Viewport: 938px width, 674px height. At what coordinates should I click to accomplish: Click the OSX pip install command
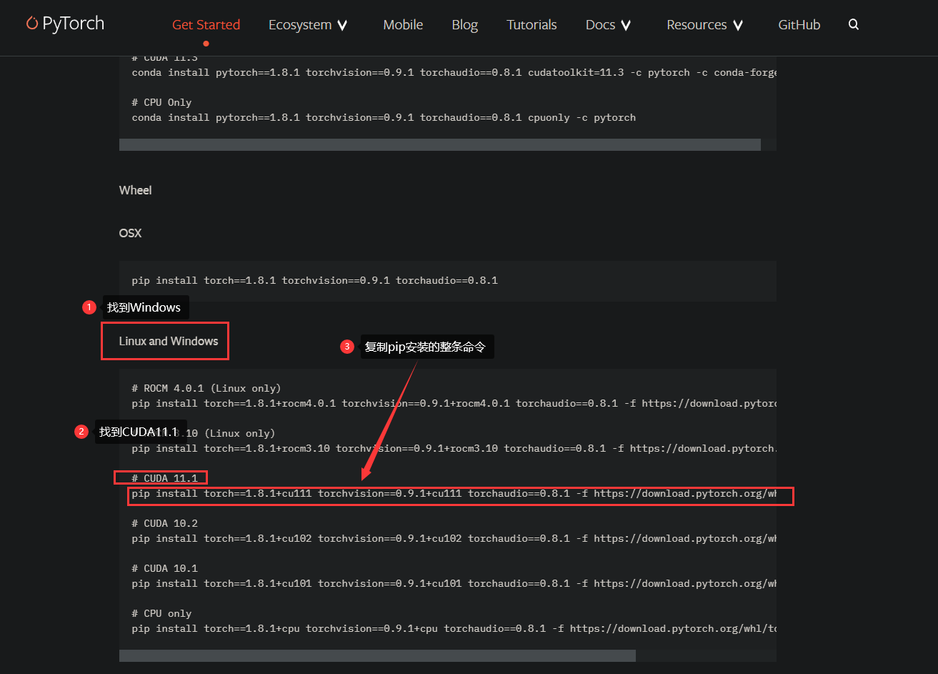[x=314, y=280]
